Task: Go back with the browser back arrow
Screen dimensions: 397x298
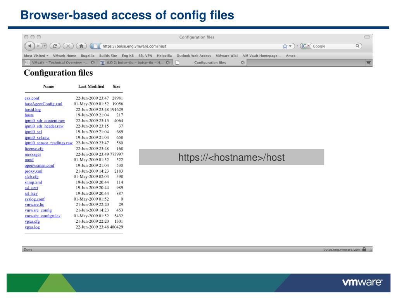Action: pos(29,46)
